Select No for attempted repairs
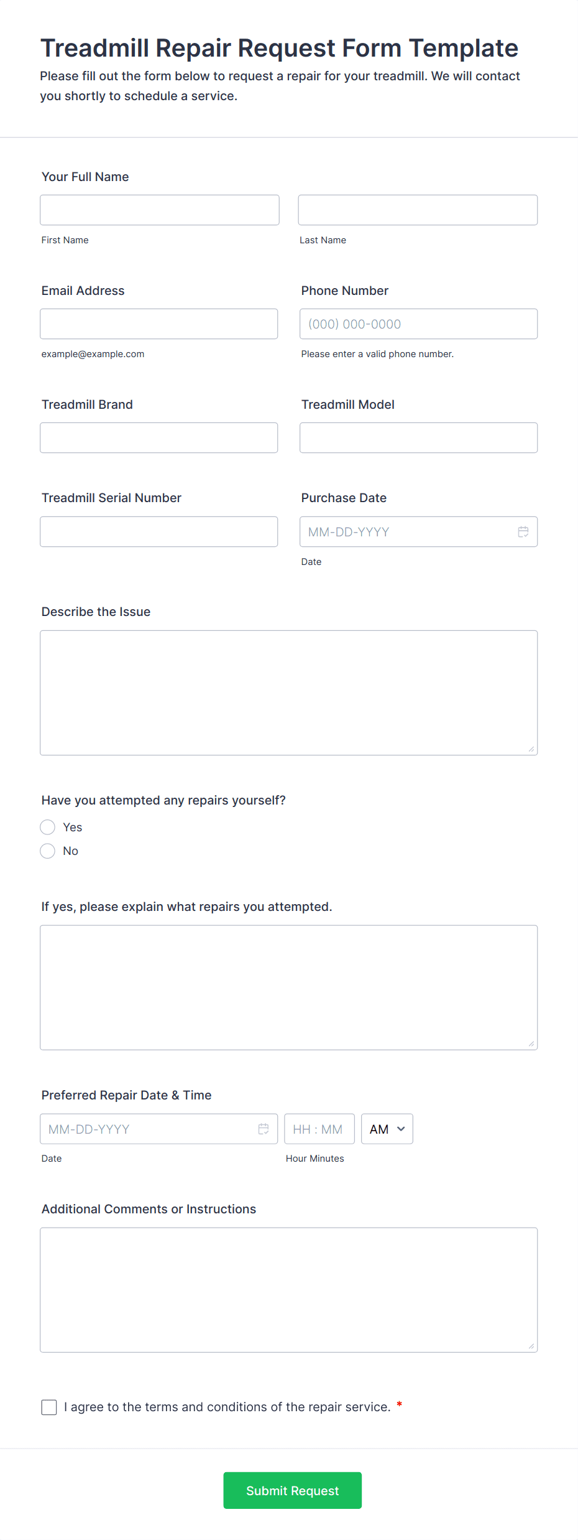 [x=48, y=851]
